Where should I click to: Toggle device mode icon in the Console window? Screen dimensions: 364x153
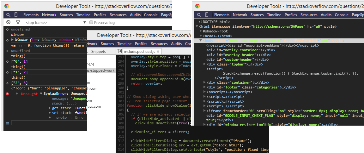tap(16, 15)
